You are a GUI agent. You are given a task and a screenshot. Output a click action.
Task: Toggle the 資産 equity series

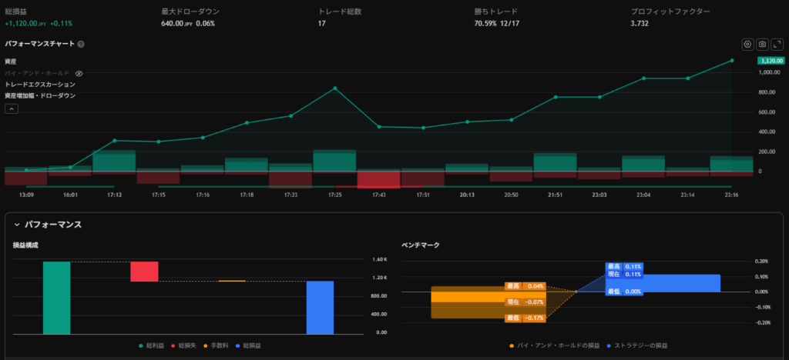pyautogui.click(x=11, y=61)
